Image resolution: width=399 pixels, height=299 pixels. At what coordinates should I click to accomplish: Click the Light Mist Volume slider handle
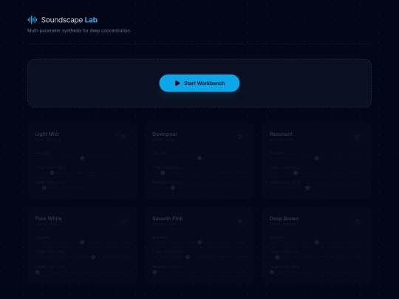(x=82, y=158)
